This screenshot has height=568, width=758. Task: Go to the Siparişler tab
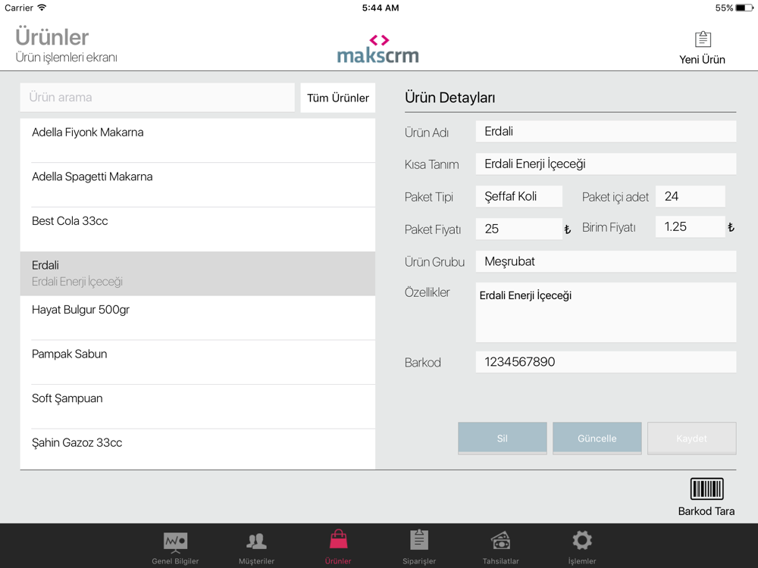419,548
